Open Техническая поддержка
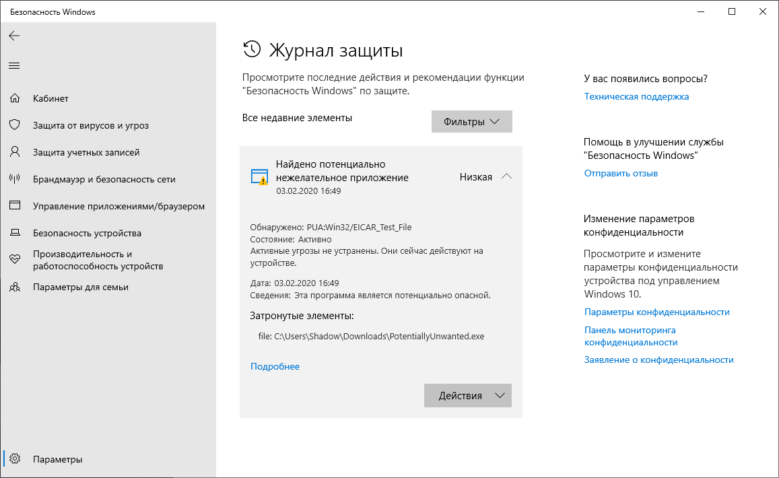The image size is (779, 478). click(x=636, y=96)
